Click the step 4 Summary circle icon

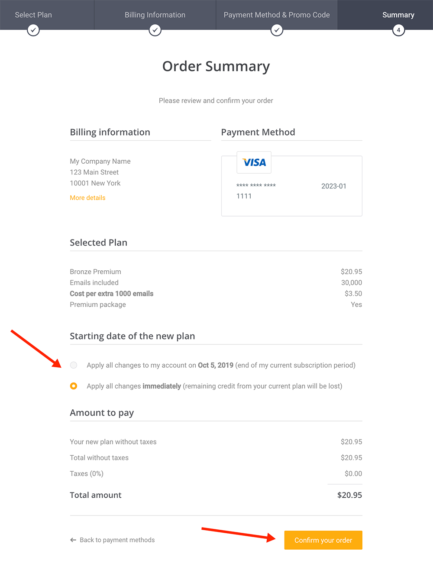398,30
